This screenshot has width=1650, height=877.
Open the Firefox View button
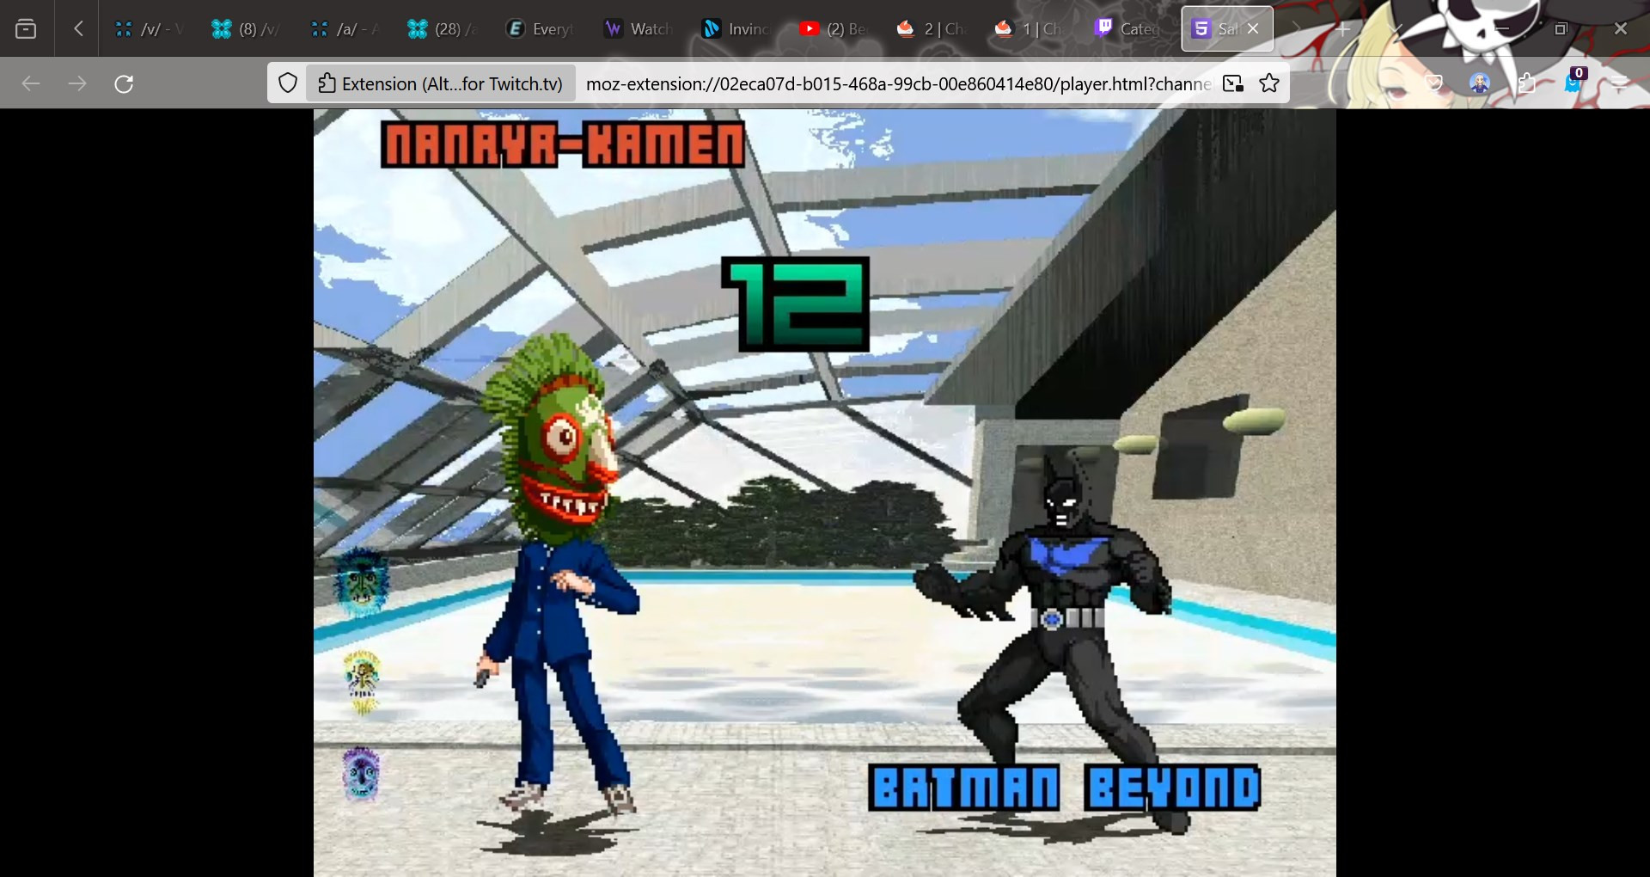(27, 28)
